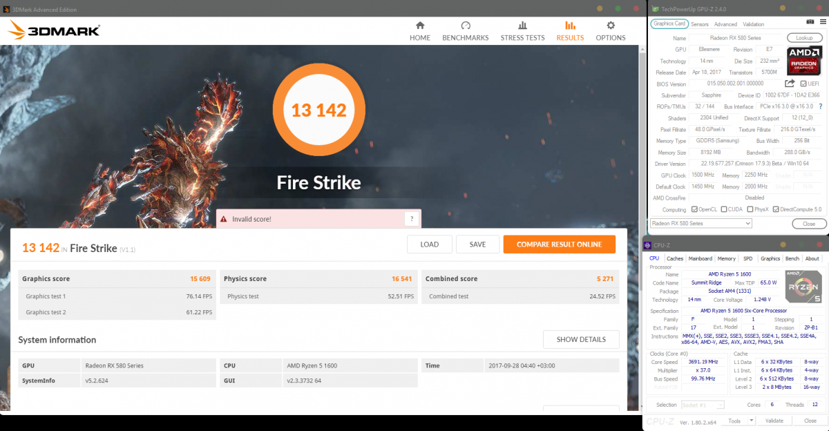This screenshot has height=431, width=829.
Task: Click the Physics test 52.51 FPS row
Action: click(318, 296)
